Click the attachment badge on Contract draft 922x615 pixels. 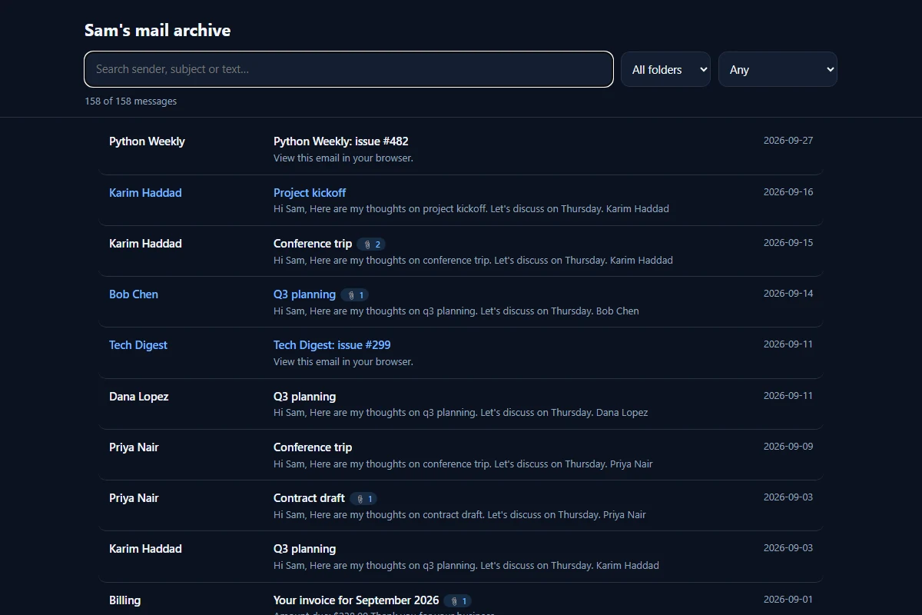(x=363, y=499)
